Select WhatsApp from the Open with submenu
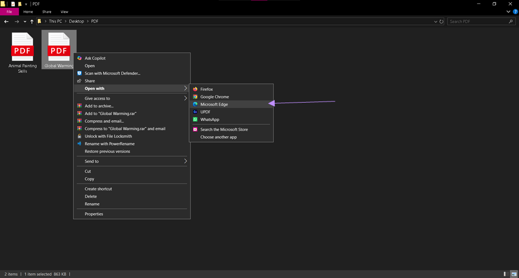This screenshot has width=519, height=278. (231, 119)
